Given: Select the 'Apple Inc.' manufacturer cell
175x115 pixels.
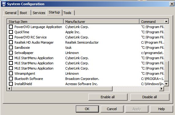Looking at the screenshot, I should tap(73, 32).
